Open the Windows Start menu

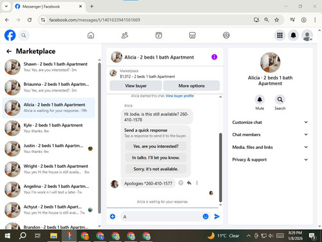coord(7,236)
